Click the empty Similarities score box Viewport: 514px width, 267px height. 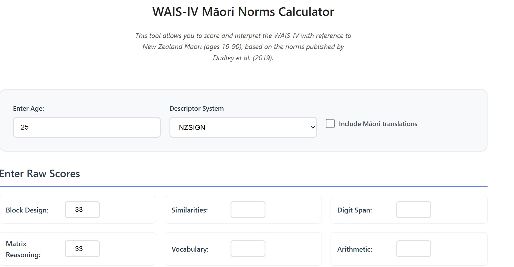point(248,210)
